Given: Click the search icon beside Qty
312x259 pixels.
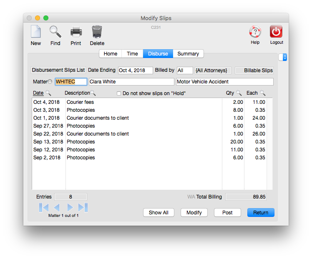Looking at the screenshot, I should (239, 93).
